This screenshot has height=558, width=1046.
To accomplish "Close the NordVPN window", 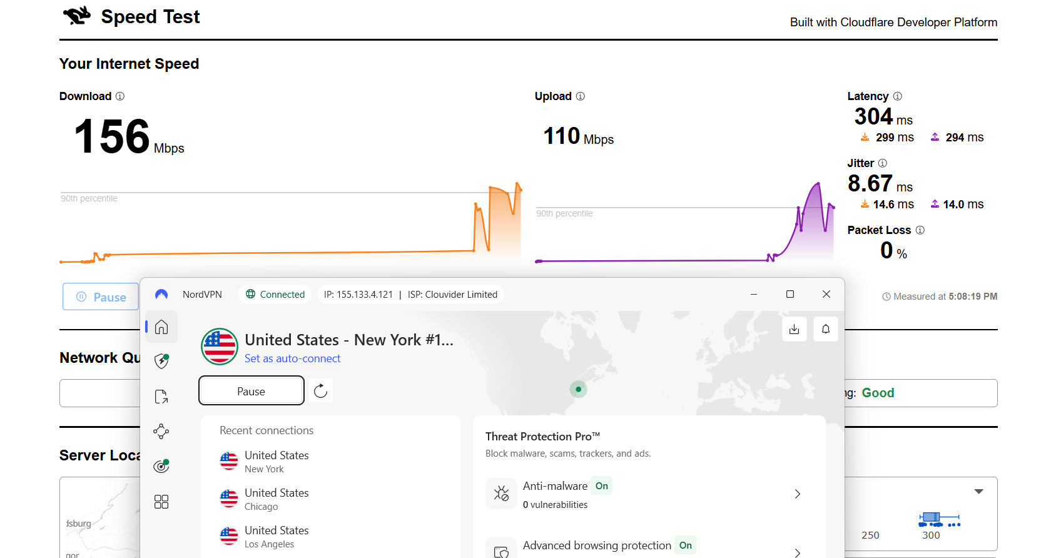I will click(x=826, y=294).
